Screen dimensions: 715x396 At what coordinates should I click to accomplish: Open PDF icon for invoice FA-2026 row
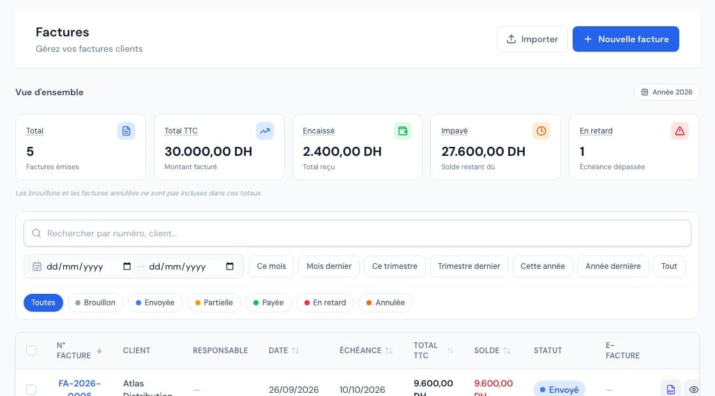(671, 389)
